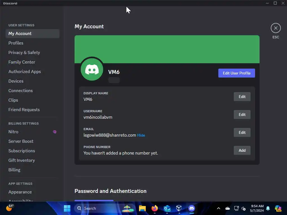Click muted volume tray icon
The image size is (287, 215).
[244, 208]
